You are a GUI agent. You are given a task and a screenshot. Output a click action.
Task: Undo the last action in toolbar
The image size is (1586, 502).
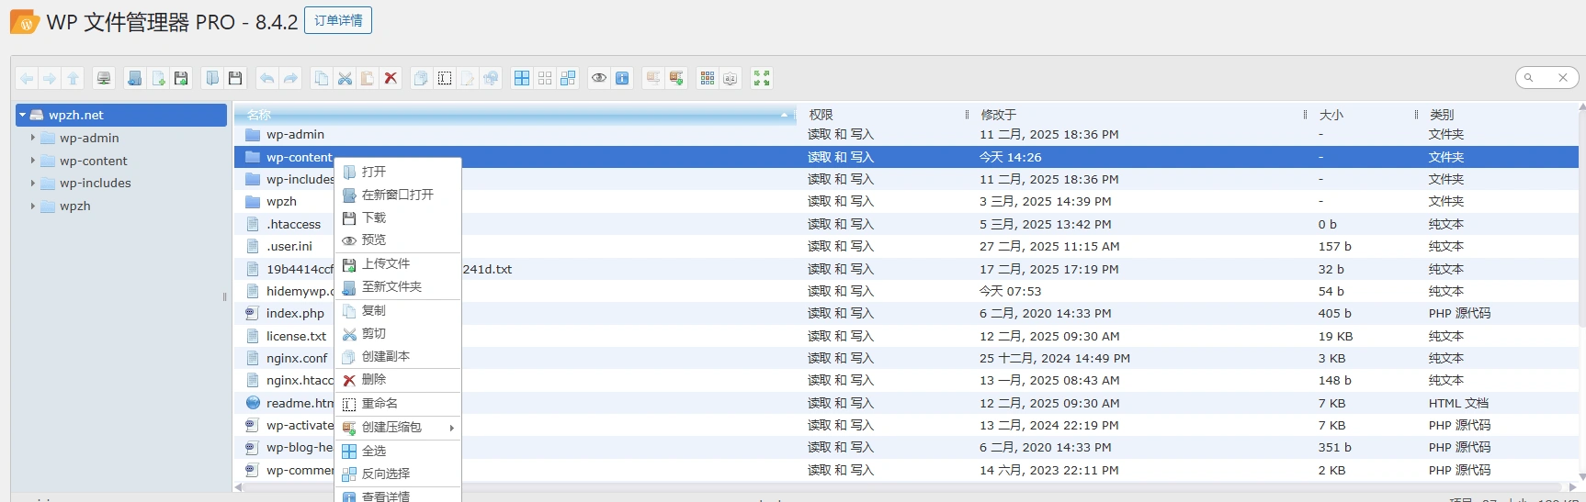pos(266,78)
